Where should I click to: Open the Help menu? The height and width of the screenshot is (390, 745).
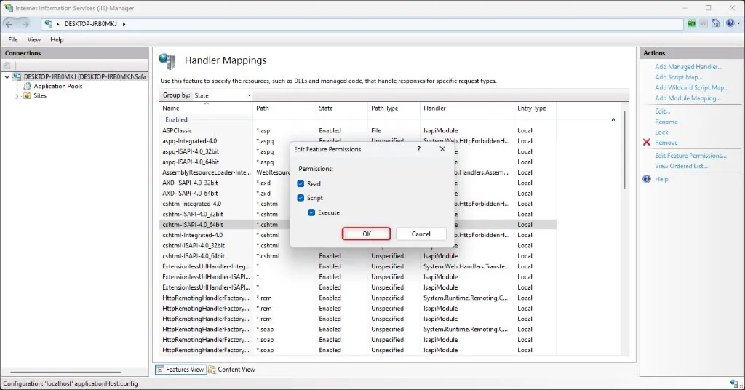57,39
